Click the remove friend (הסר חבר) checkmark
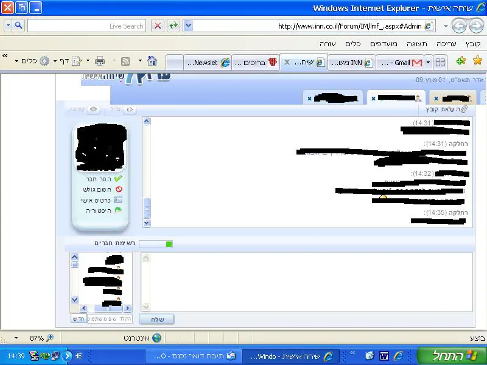Screen dimensions: 487x365 click(118, 179)
